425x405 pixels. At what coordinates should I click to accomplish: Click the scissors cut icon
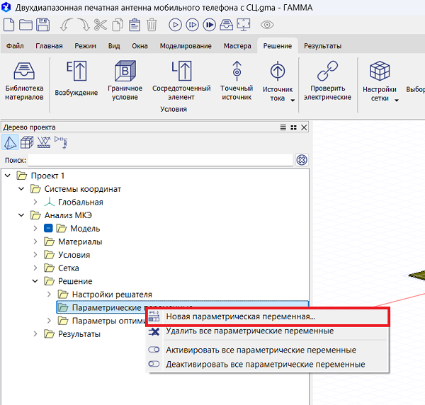click(x=99, y=25)
